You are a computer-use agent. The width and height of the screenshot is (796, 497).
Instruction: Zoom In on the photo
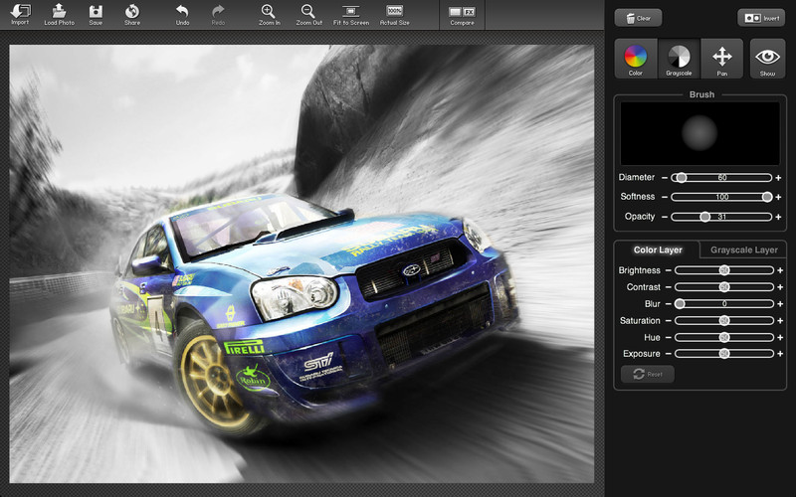tap(268, 13)
